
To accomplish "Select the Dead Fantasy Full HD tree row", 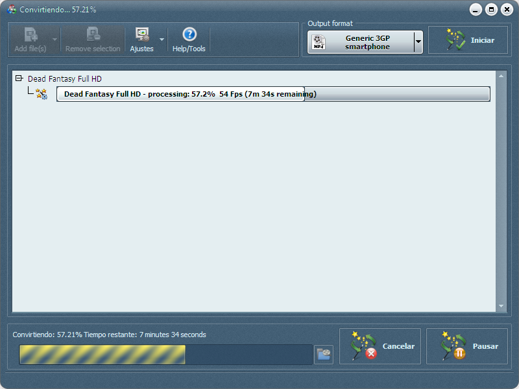I will (x=64, y=78).
